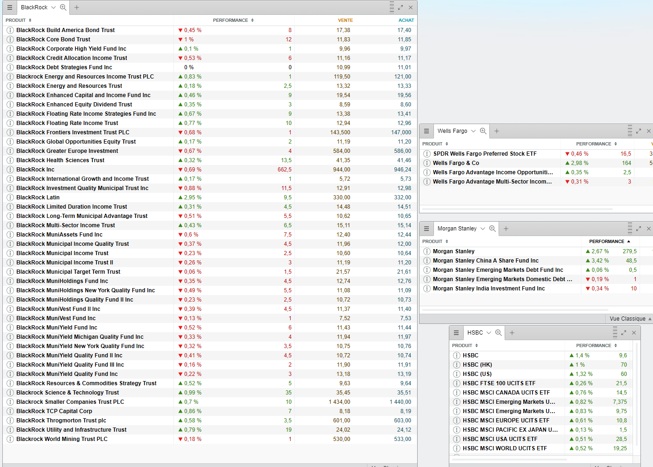Sort by PRODUIT in the BlackRock panel
This screenshot has width=653, height=467.
pos(19,20)
